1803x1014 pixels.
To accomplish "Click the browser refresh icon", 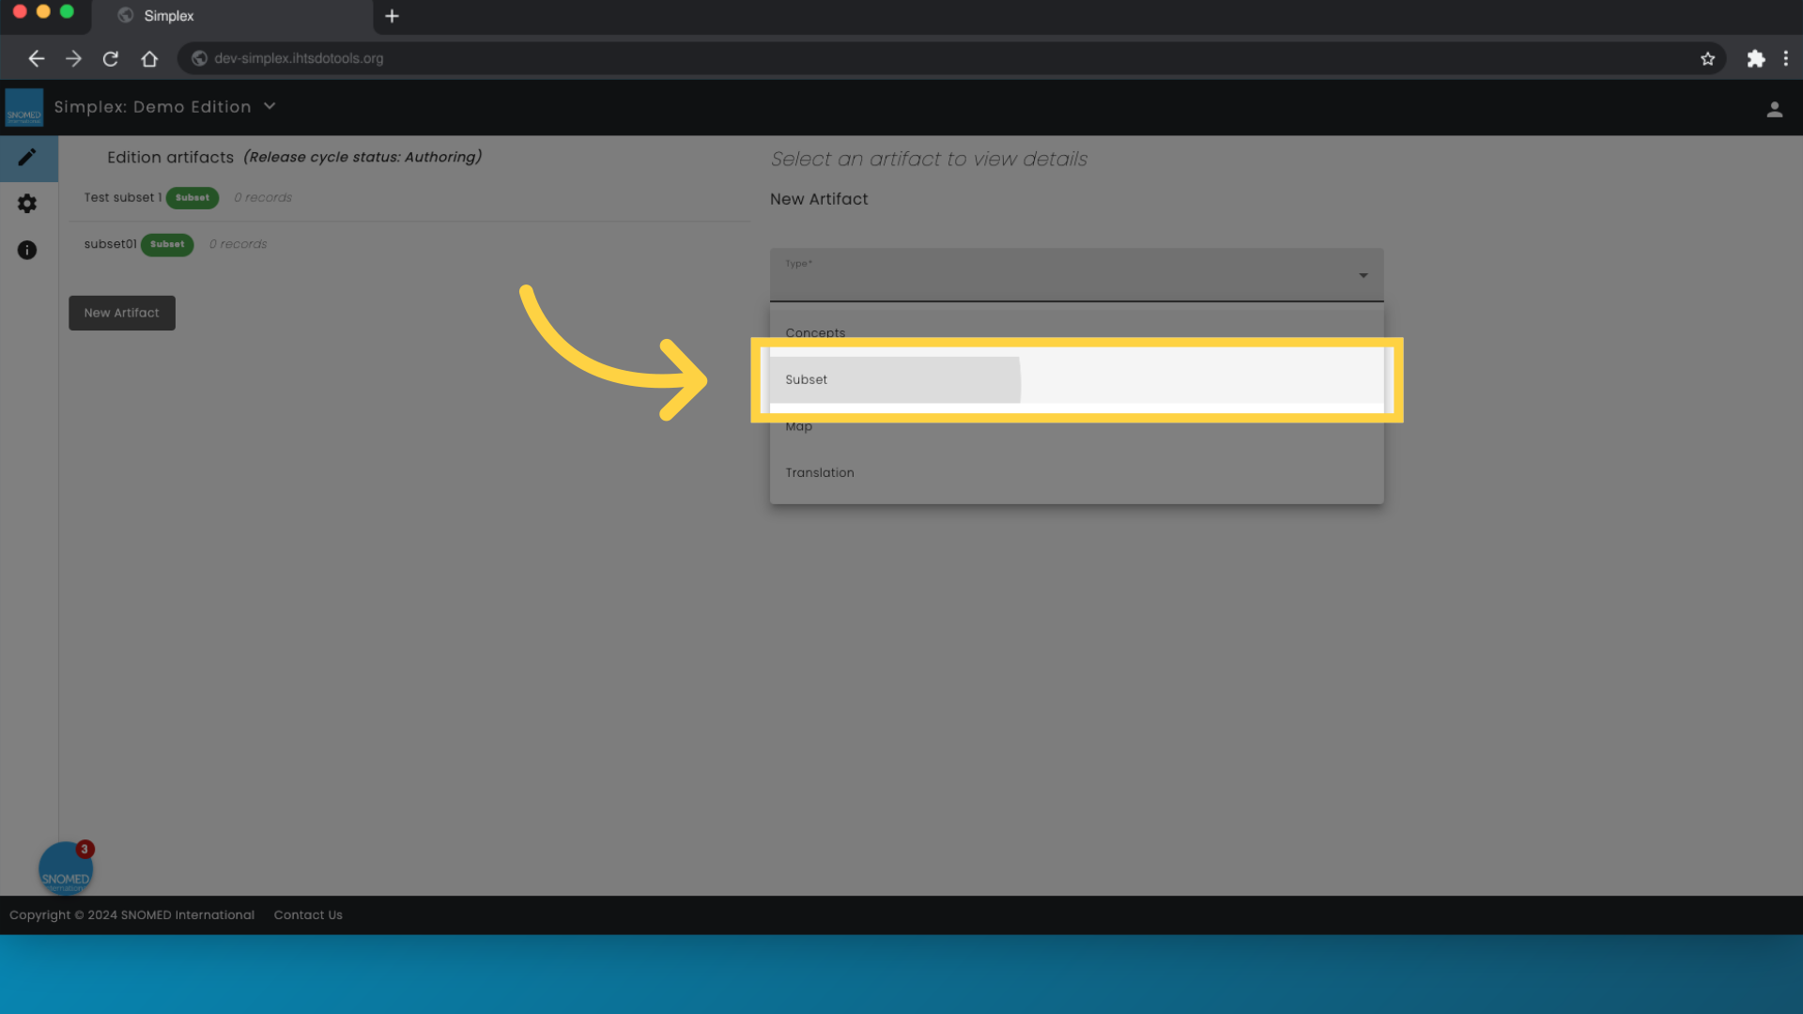I will (x=109, y=58).
